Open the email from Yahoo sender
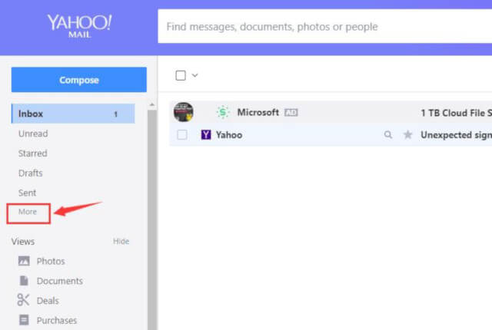Image resolution: width=492 pixels, height=330 pixels. pyautogui.click(x=331, y=135)
